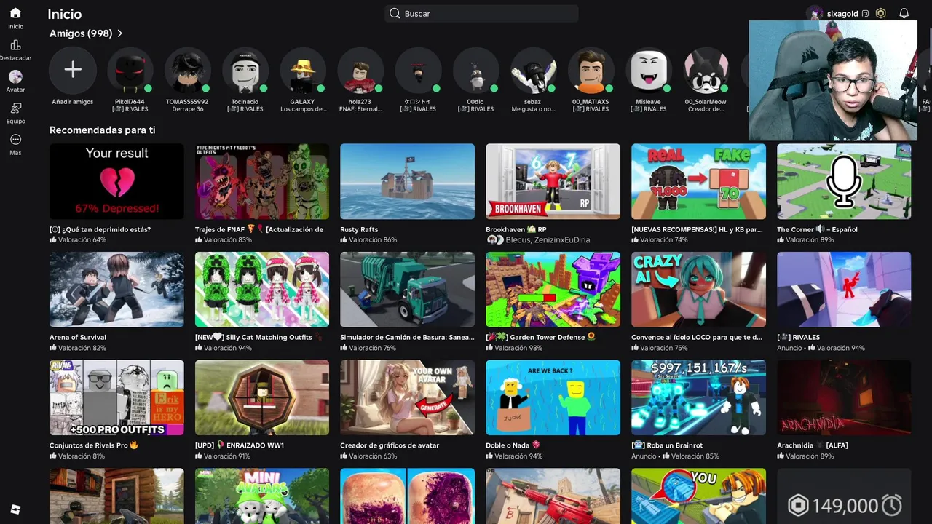Open Doble o Nada game thumbnail
The height and width of the screenshot is (524, 932).
click(x=553, y=397)
